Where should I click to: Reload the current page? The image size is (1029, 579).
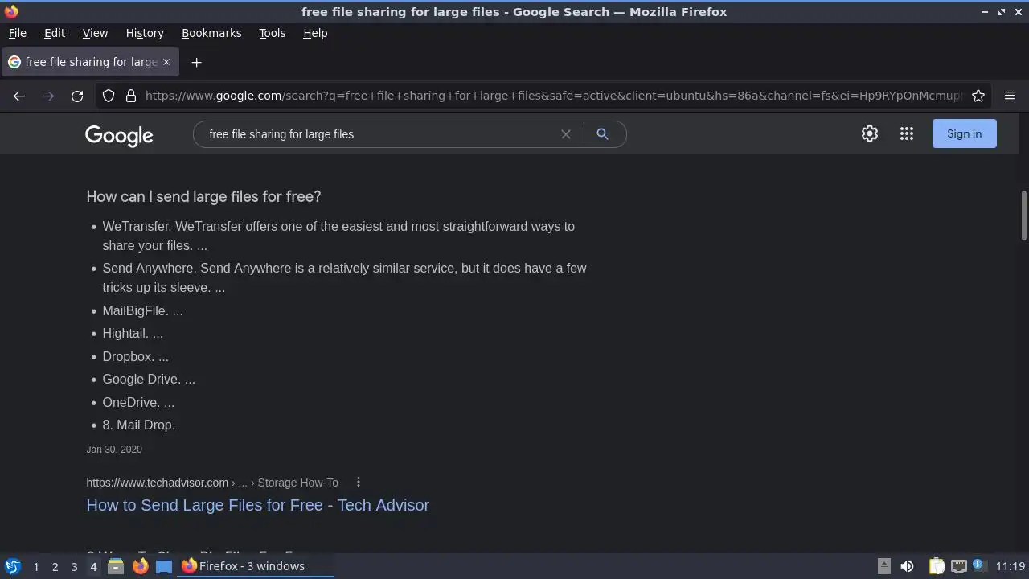pos(77,96)
